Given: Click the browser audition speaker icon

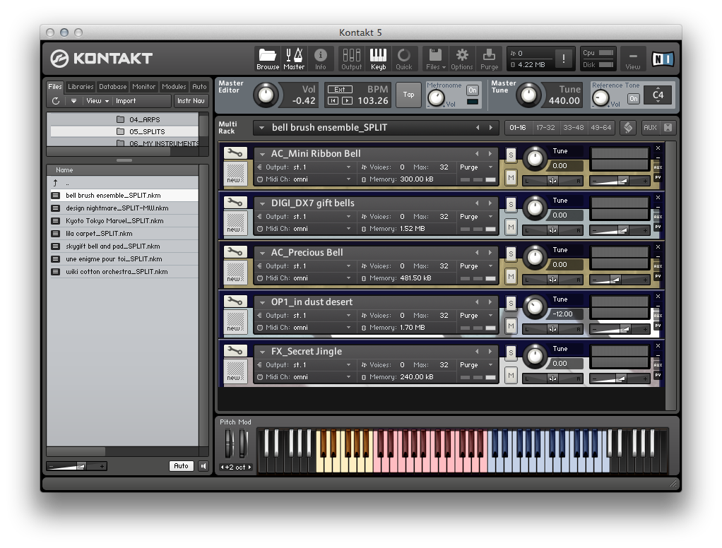Looking at the screenshot, I should [203, 466].
